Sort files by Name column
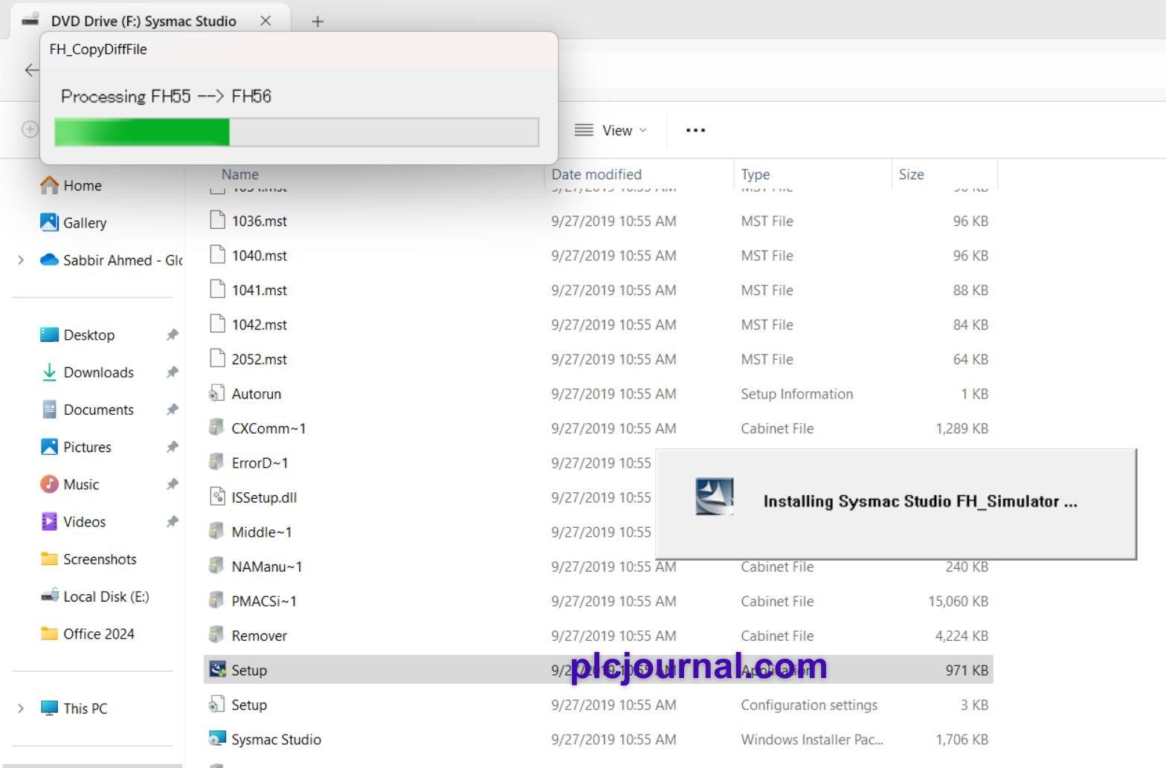Screen dimensions: 1166x768 [240, 174]
